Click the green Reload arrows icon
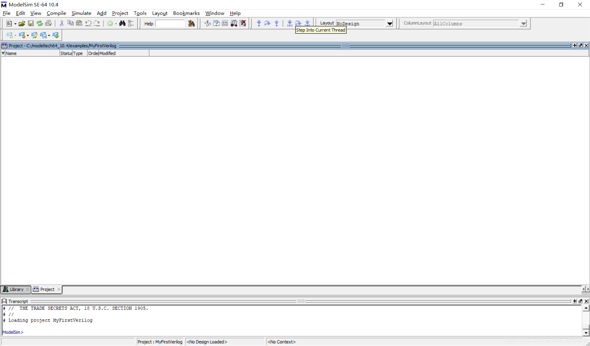Screen dimensions: 590x346 (39, 23)
